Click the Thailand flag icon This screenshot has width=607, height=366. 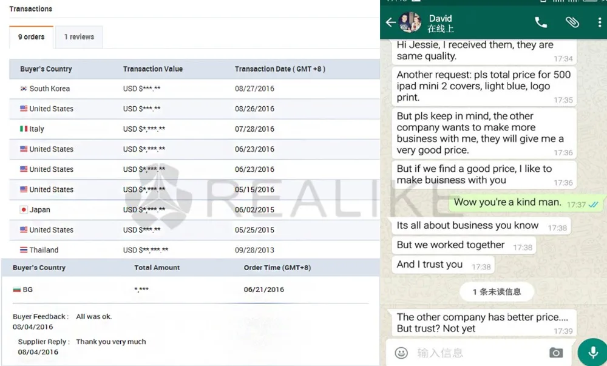[x=24, y=250]
